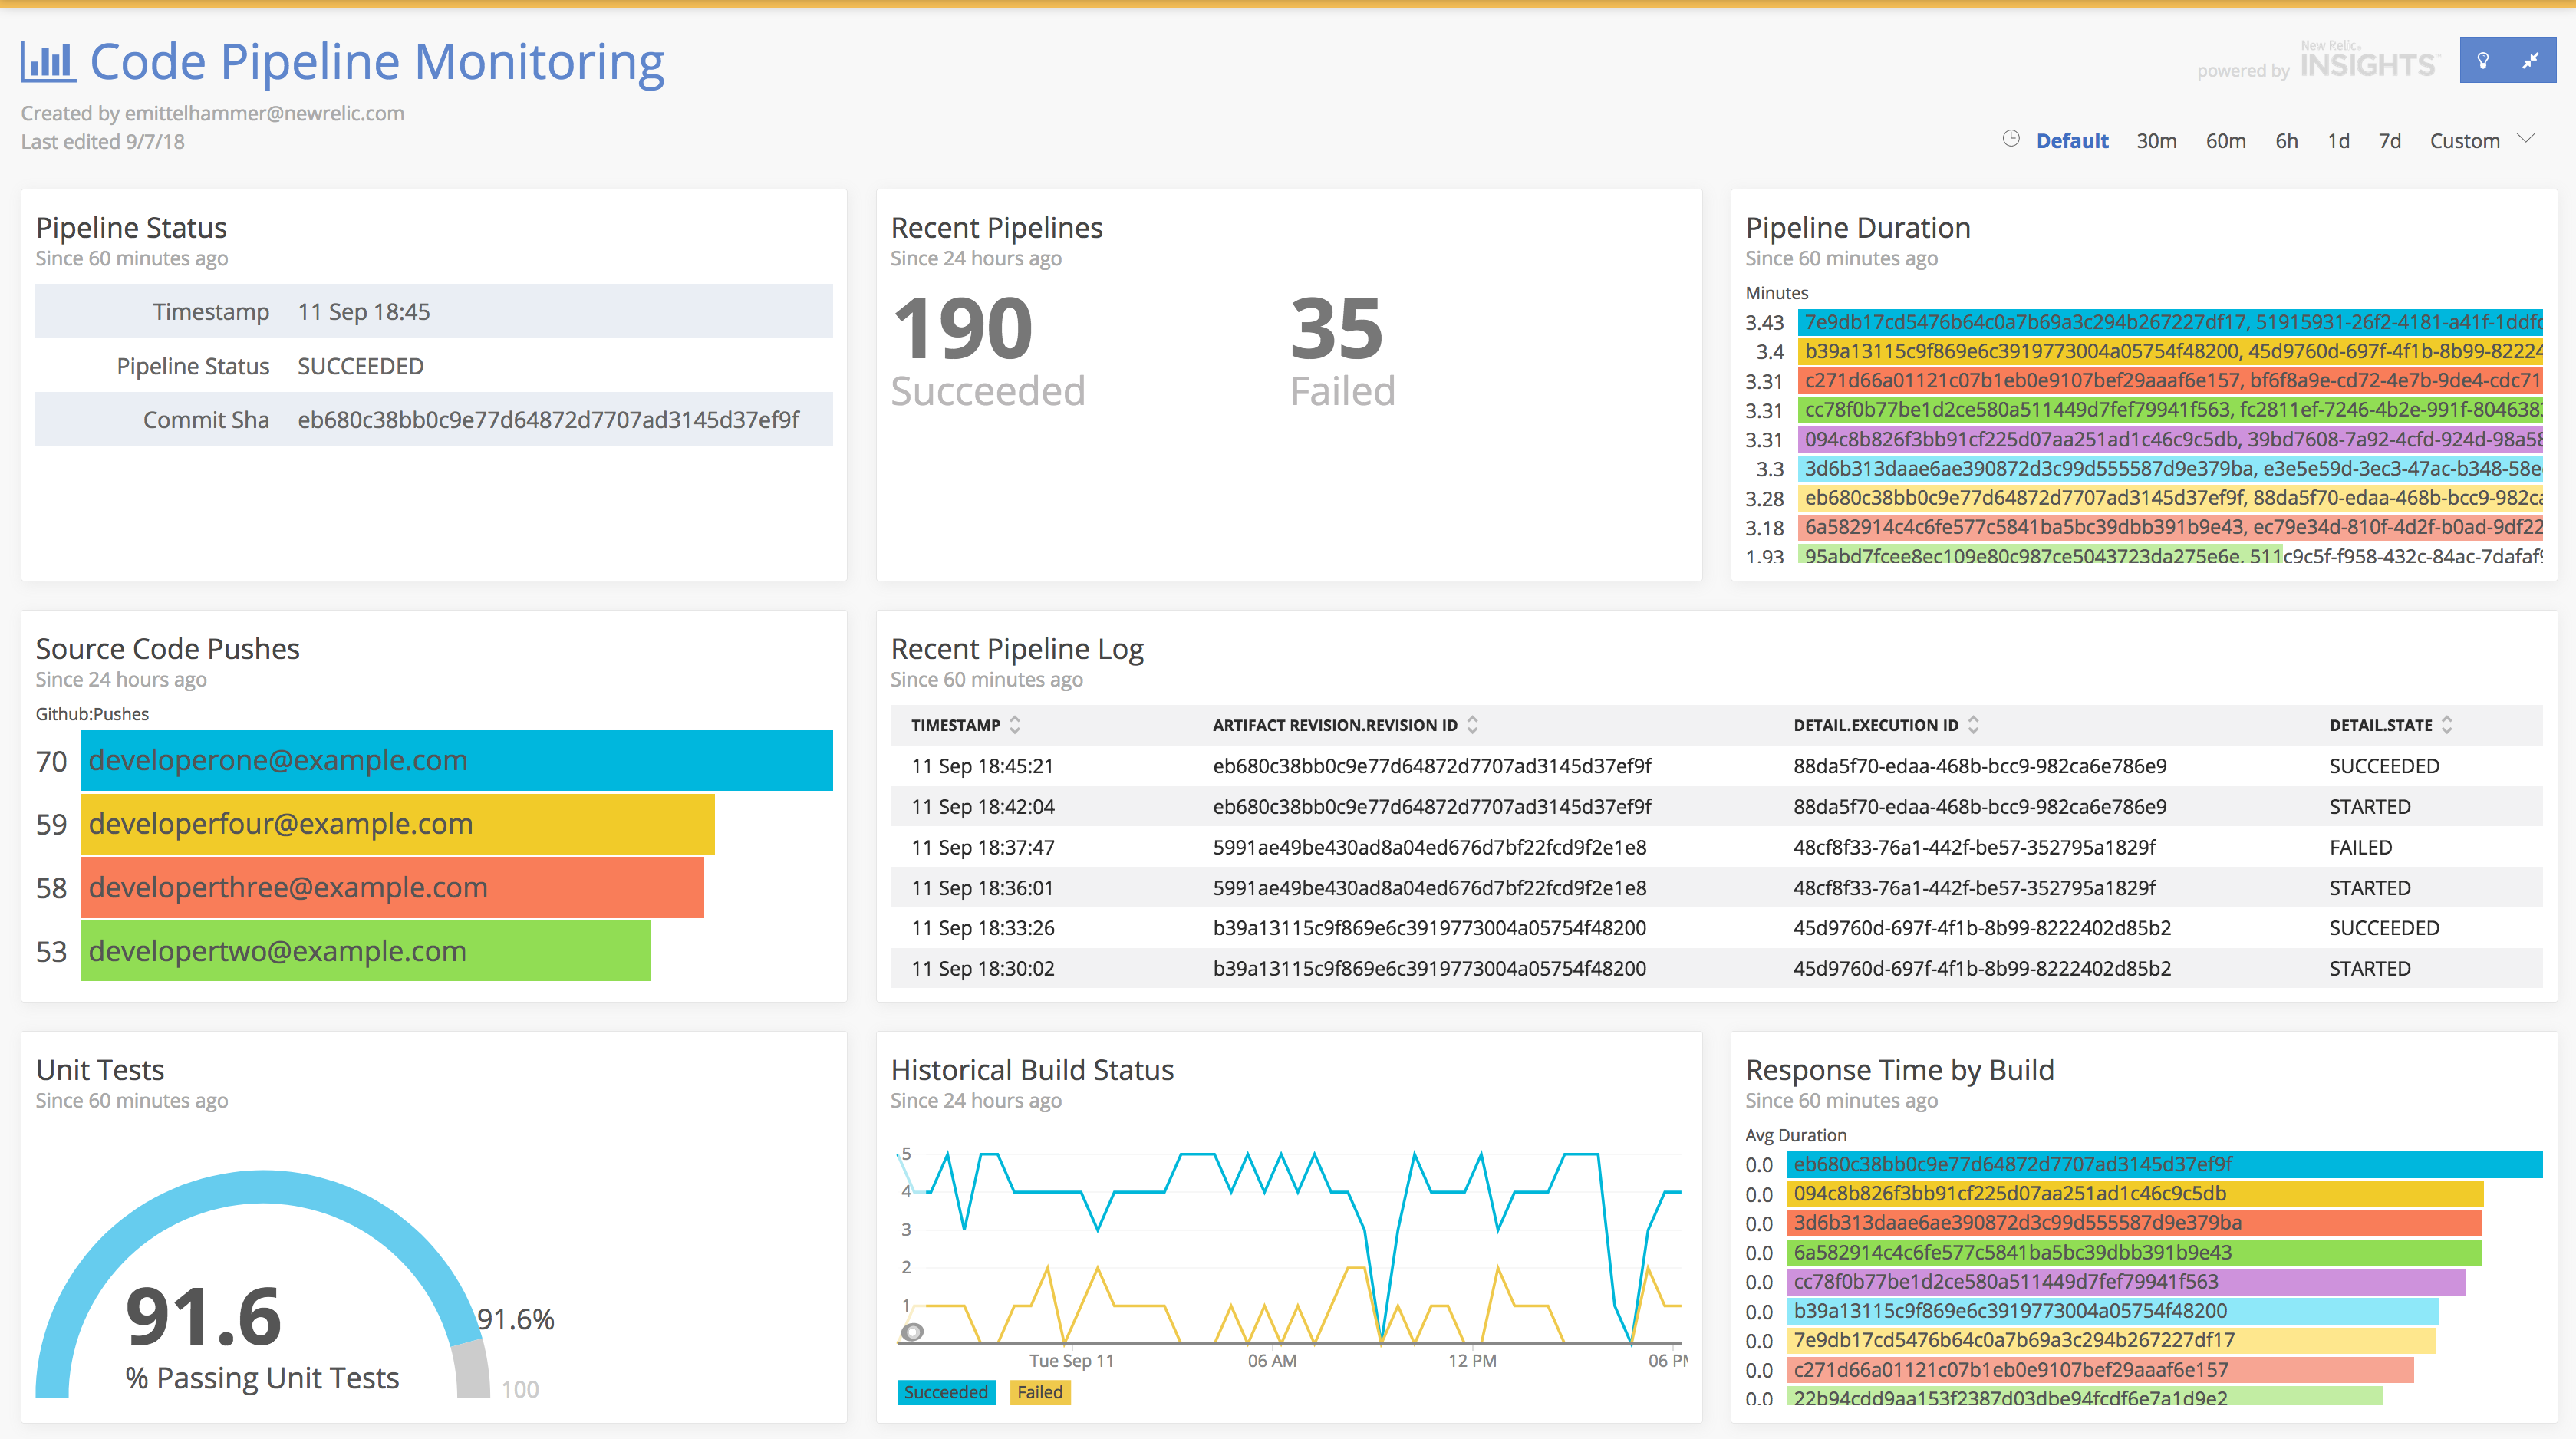Sort by Artifact Revision ID arrows
This screenshot has height=1439, width=2576.
[x=1473, y=725]
